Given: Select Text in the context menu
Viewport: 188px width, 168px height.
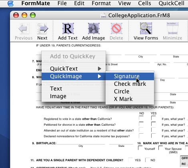Looking at the screenshot, I should click(x=74, y=89).
